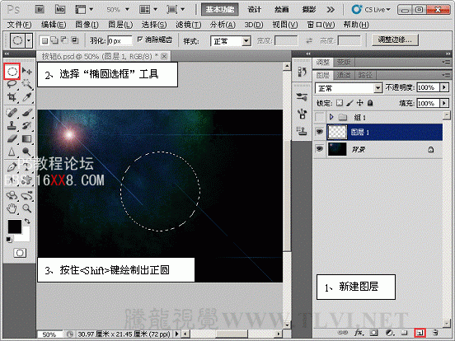Open the 滤镜(T) menu

(x=188, y=25)
